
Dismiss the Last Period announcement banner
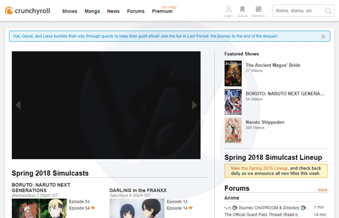pos(323,37)
